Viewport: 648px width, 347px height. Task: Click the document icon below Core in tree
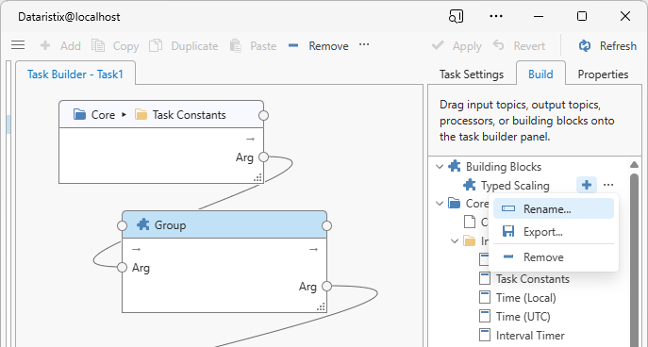(x=470, y=222)
